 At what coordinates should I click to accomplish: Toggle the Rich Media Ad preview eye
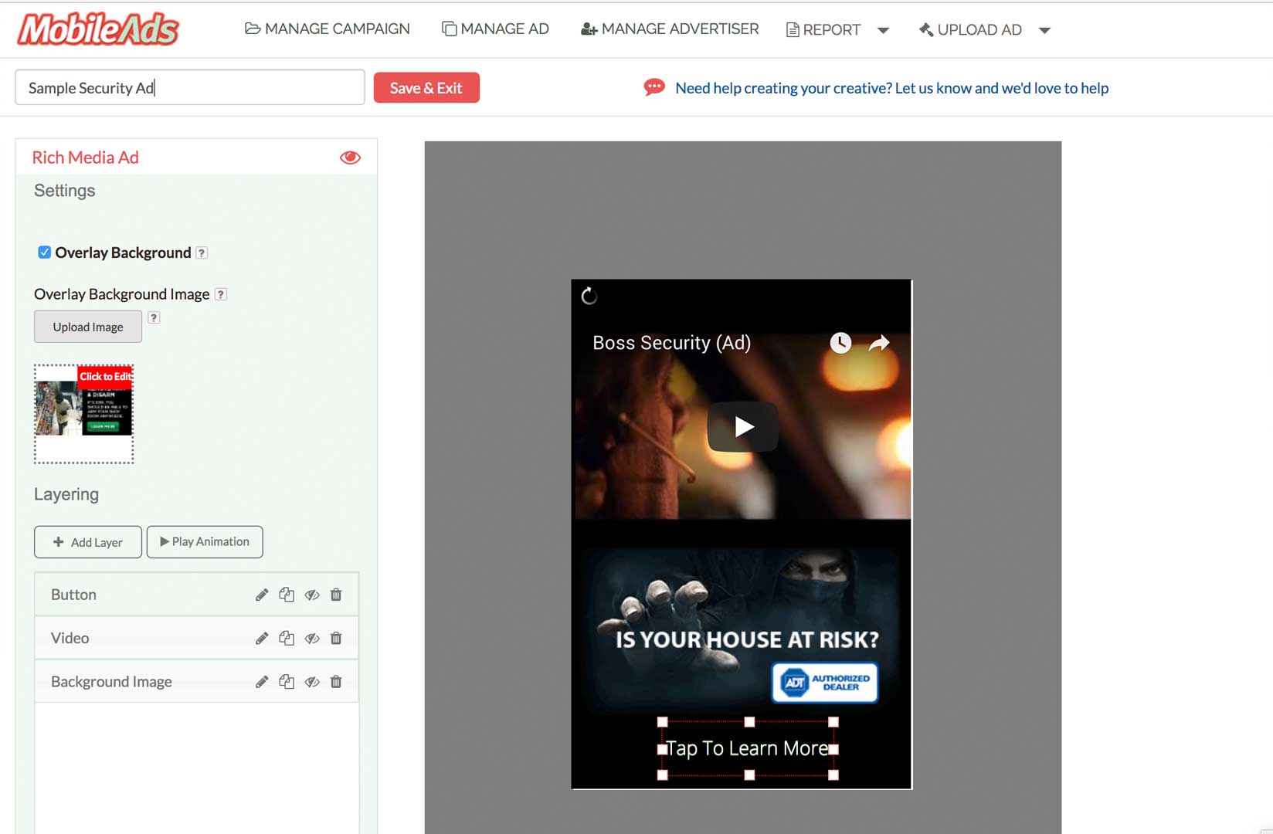350,158
